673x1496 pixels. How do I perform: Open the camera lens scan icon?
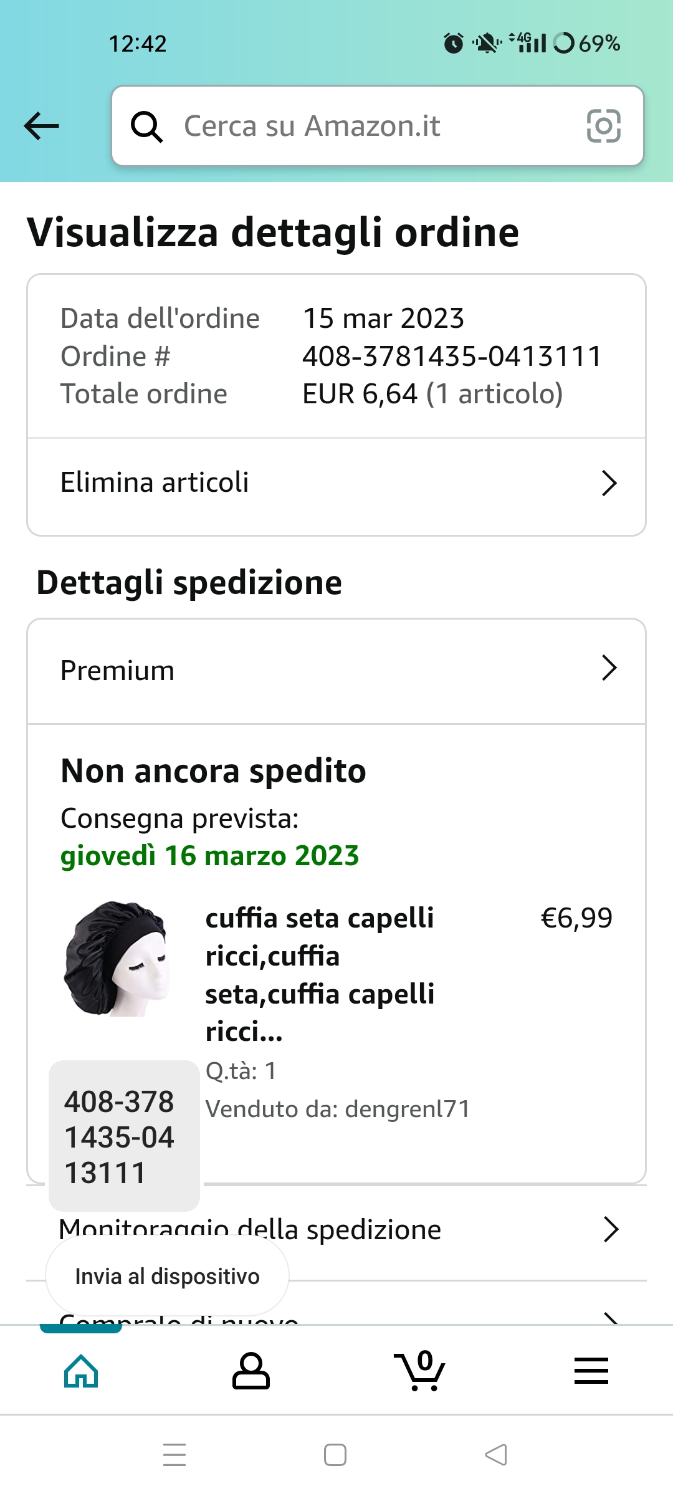[x=603, y=126]
